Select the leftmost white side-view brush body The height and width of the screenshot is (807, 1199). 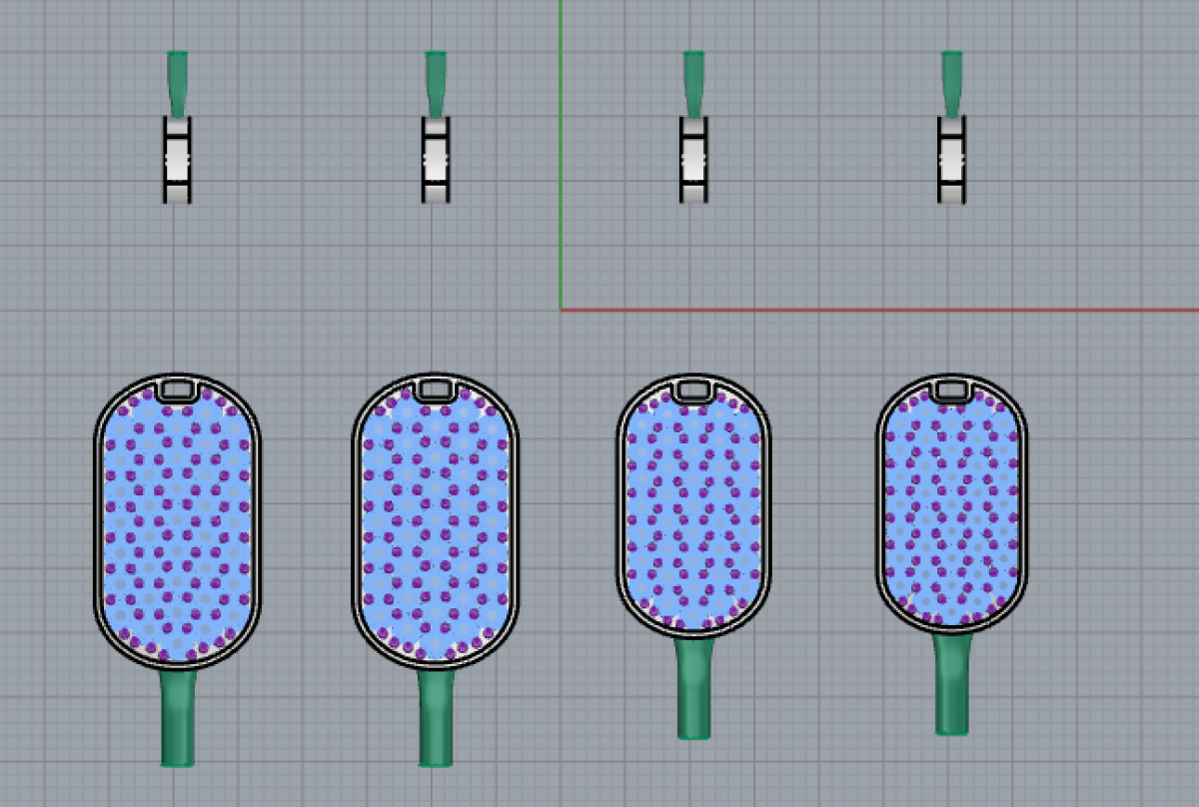pos(177,160)
